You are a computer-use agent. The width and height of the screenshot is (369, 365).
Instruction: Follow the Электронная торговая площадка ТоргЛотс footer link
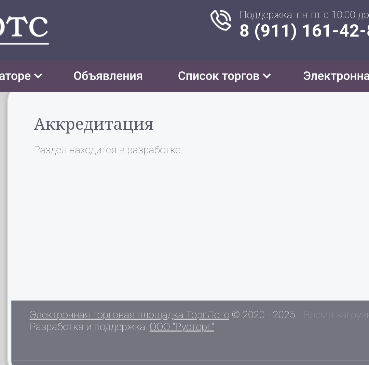click(129, 315)
